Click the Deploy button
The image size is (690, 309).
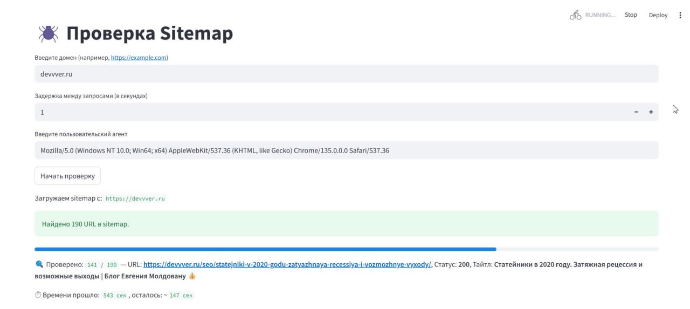pyautogui.click(x=658, y=15)
